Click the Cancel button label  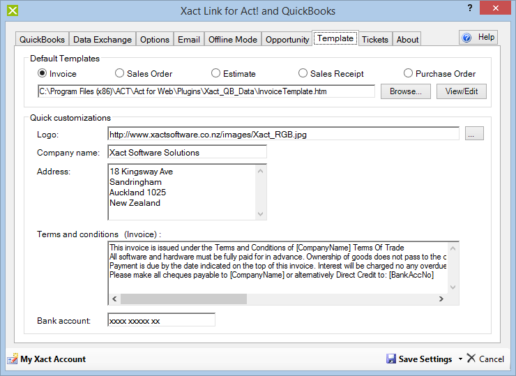click(x=492, y=359)
